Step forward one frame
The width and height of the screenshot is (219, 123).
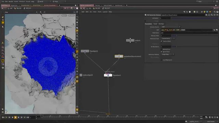(22, 118)
